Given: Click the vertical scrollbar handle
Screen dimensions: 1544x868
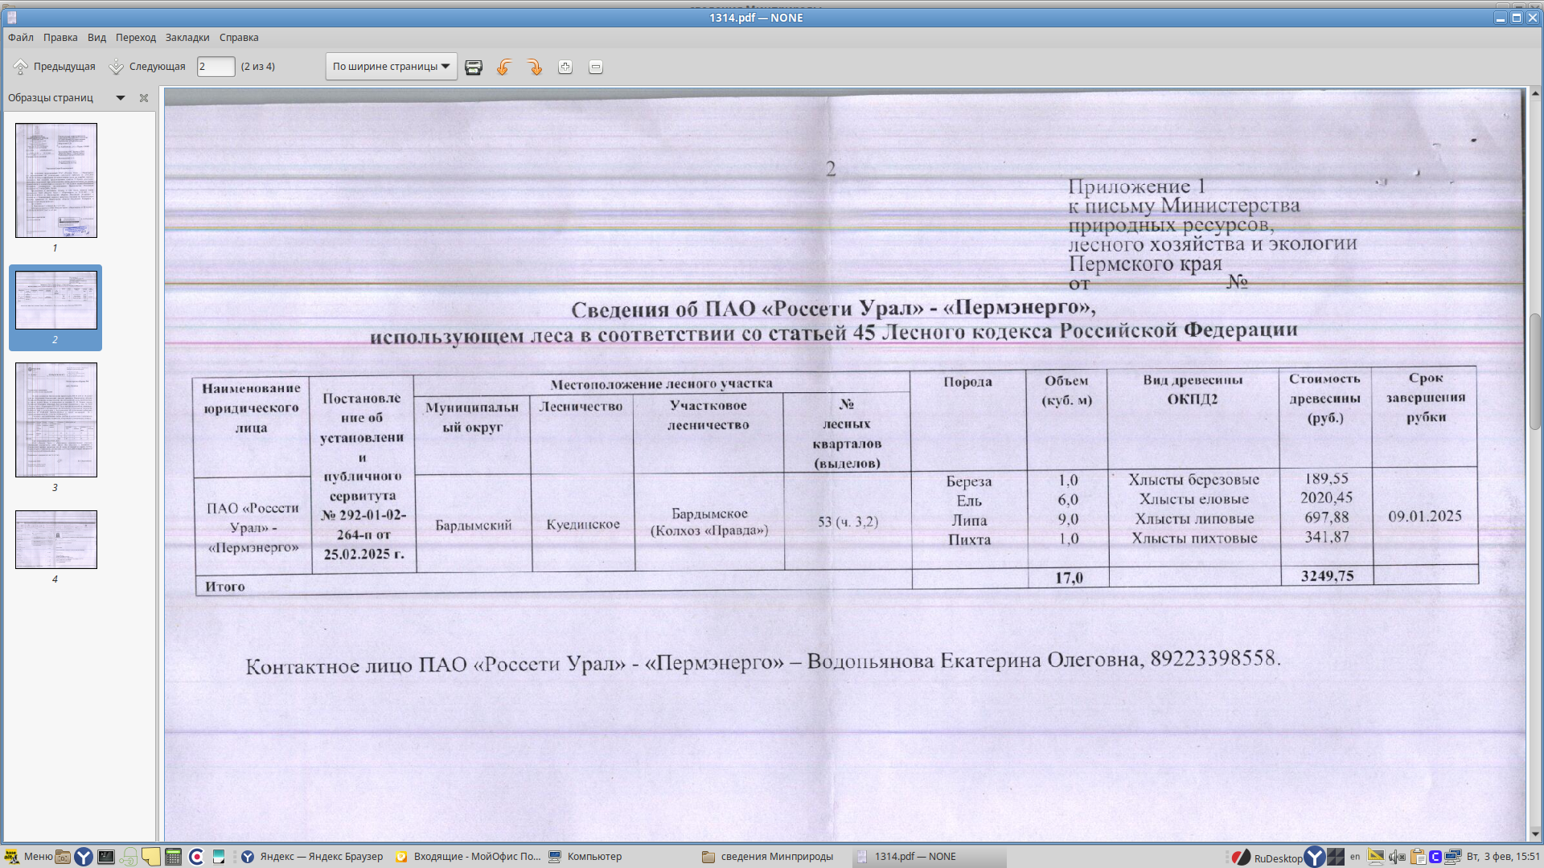Looking at the screenshot, I should (x=1535, y=371).
